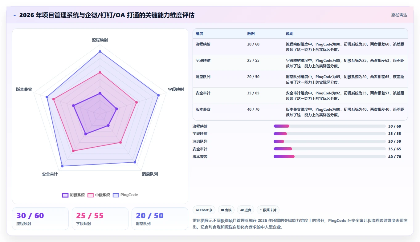Click the table description mentioning PingCode为85
Viewport: 420px width, 242px height.
click(345, 79)
